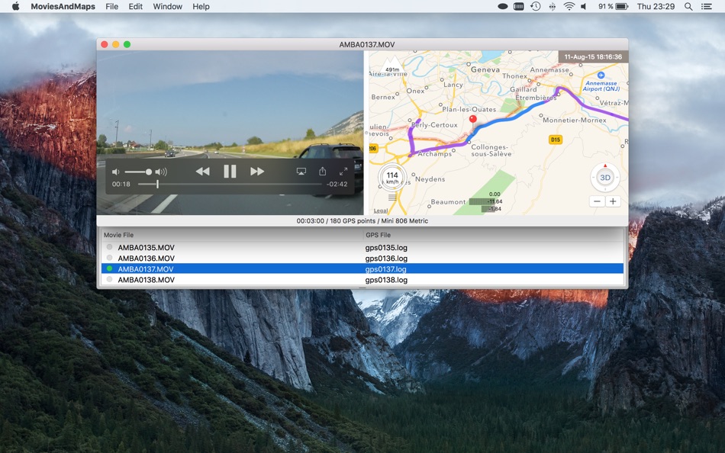Click the low volume speaker icon

[x=115, y=172]
